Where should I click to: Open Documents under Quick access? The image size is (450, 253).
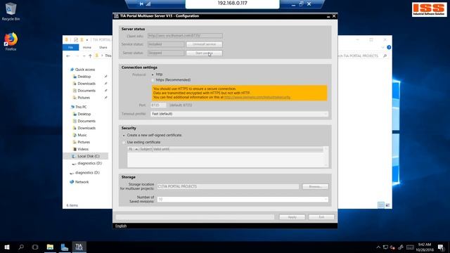click(x=86, y=91)
